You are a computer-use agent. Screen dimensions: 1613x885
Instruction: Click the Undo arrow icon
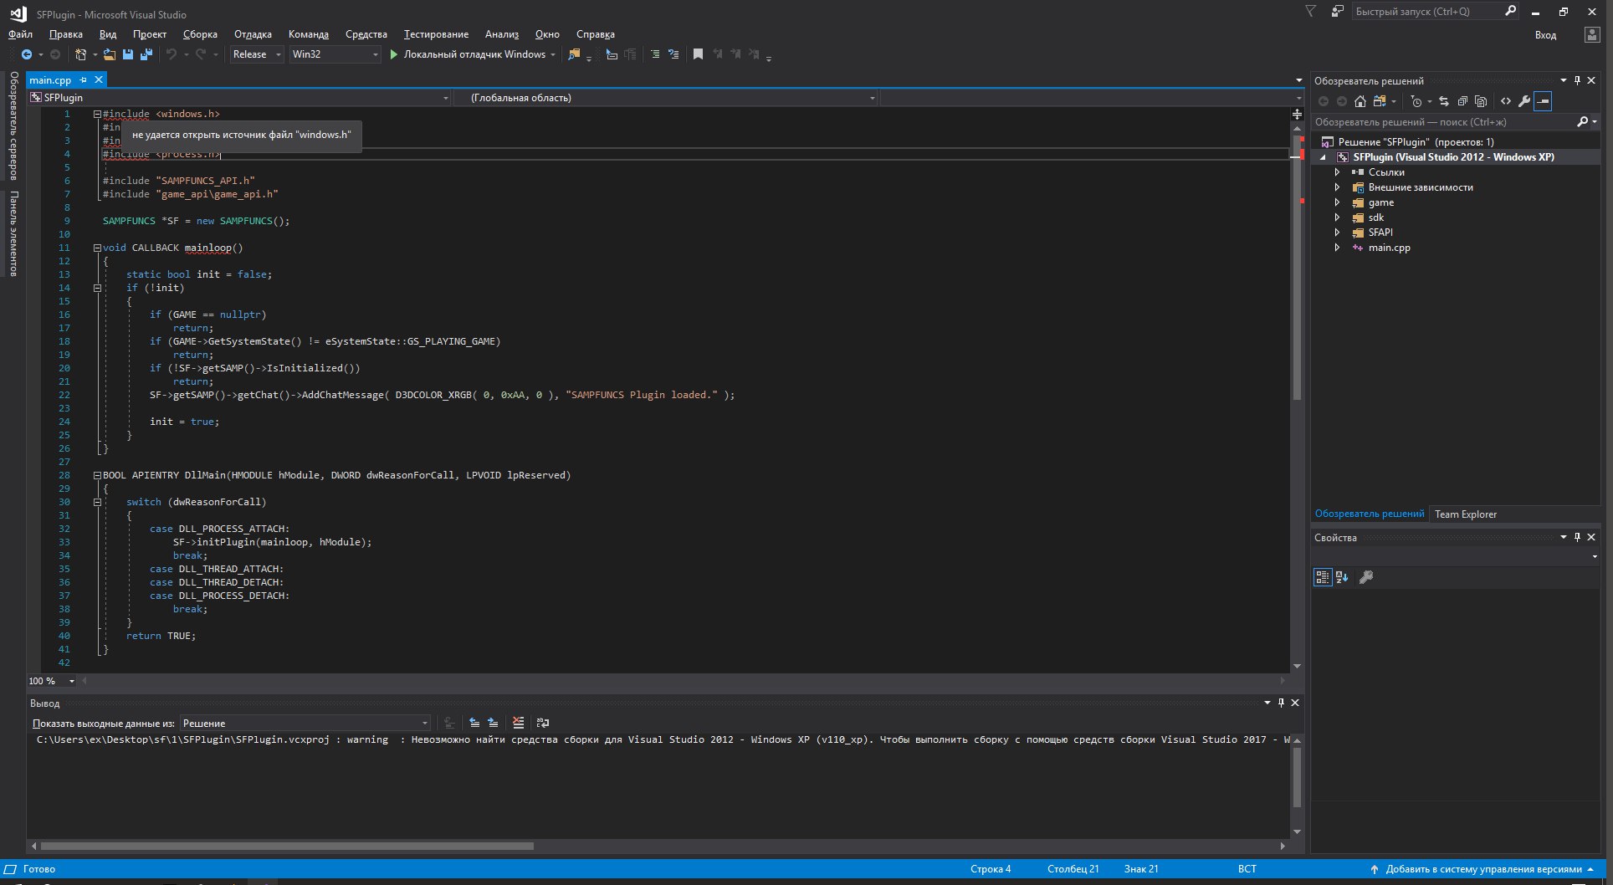pyautogui.click(x=172, y=54)
